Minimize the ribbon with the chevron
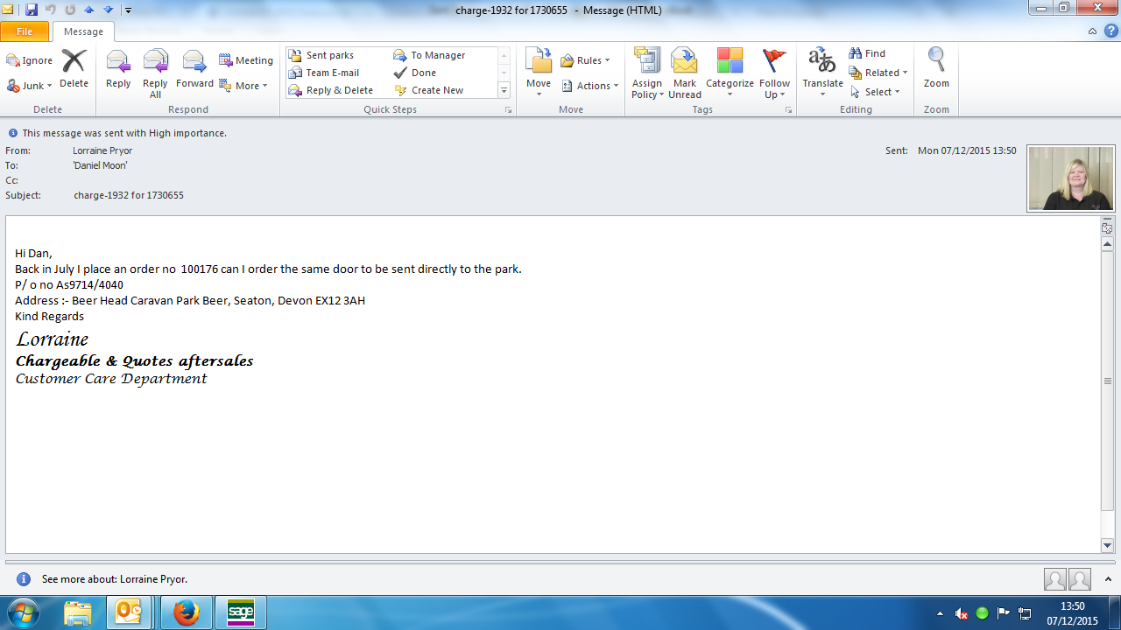This screenshot has width=1121, height=630. [1092, 31]
